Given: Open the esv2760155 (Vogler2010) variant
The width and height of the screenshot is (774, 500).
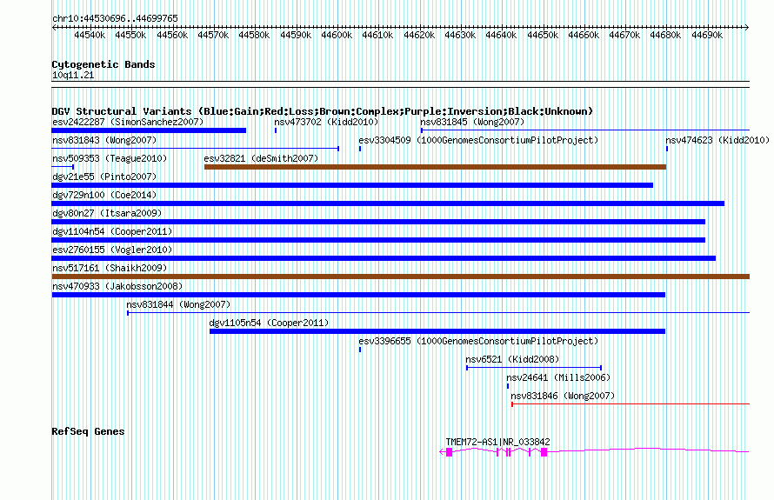Looking at the screenshot, I should pos(112,250).
